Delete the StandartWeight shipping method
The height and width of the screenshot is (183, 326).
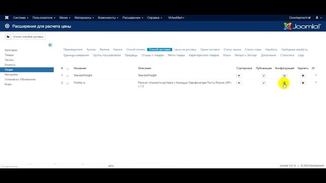tap(303, 76)
